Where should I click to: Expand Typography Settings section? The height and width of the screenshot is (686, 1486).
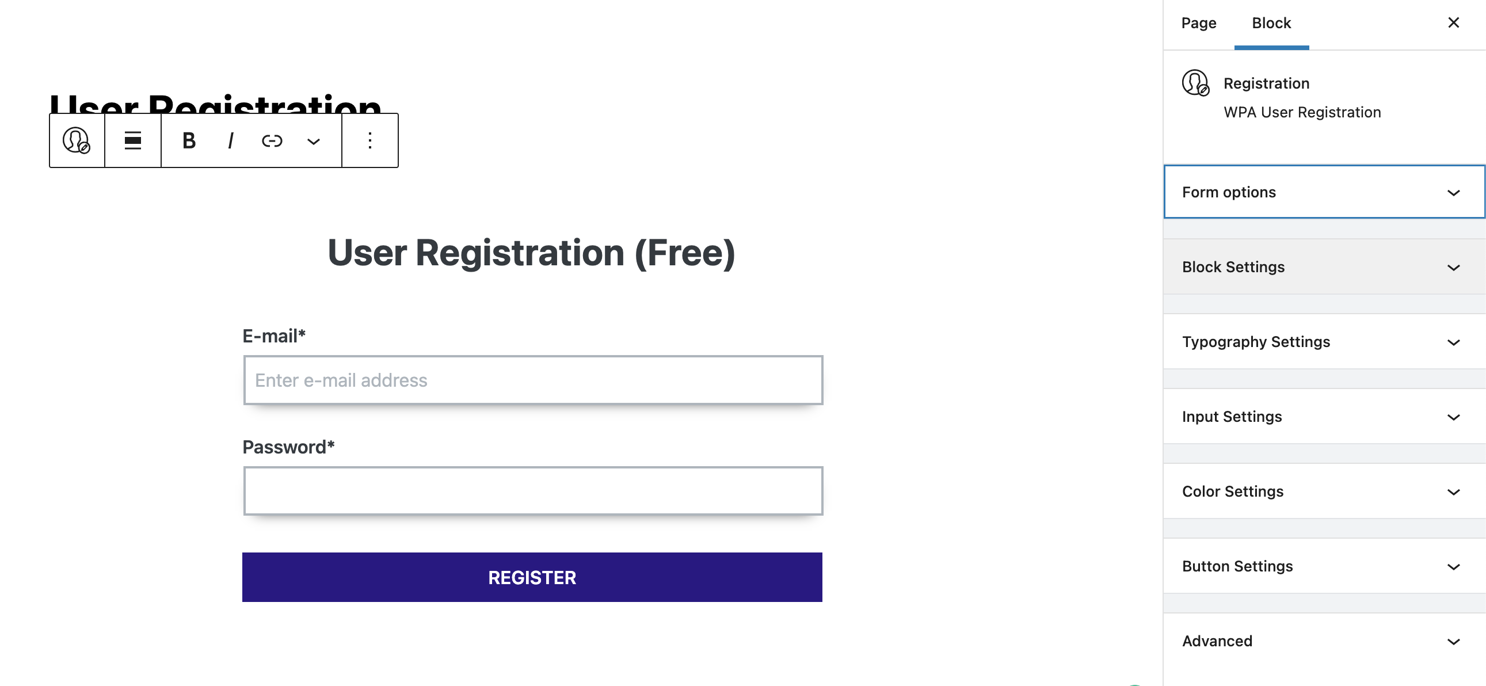click(x=1324, y=341)
